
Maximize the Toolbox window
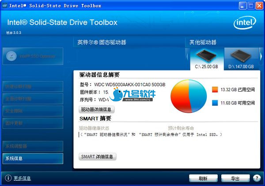[251, 6]
